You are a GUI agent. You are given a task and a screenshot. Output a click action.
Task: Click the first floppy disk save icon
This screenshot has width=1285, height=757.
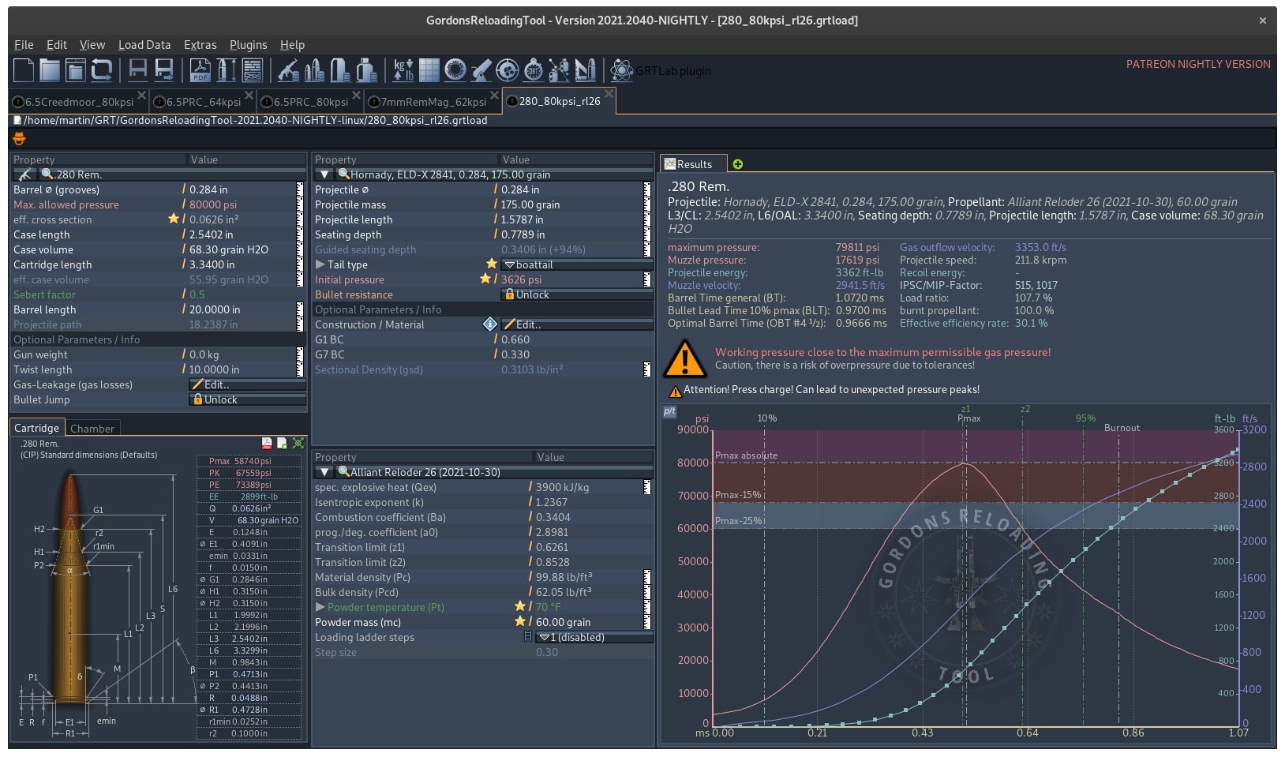click(x=138, y=70)
